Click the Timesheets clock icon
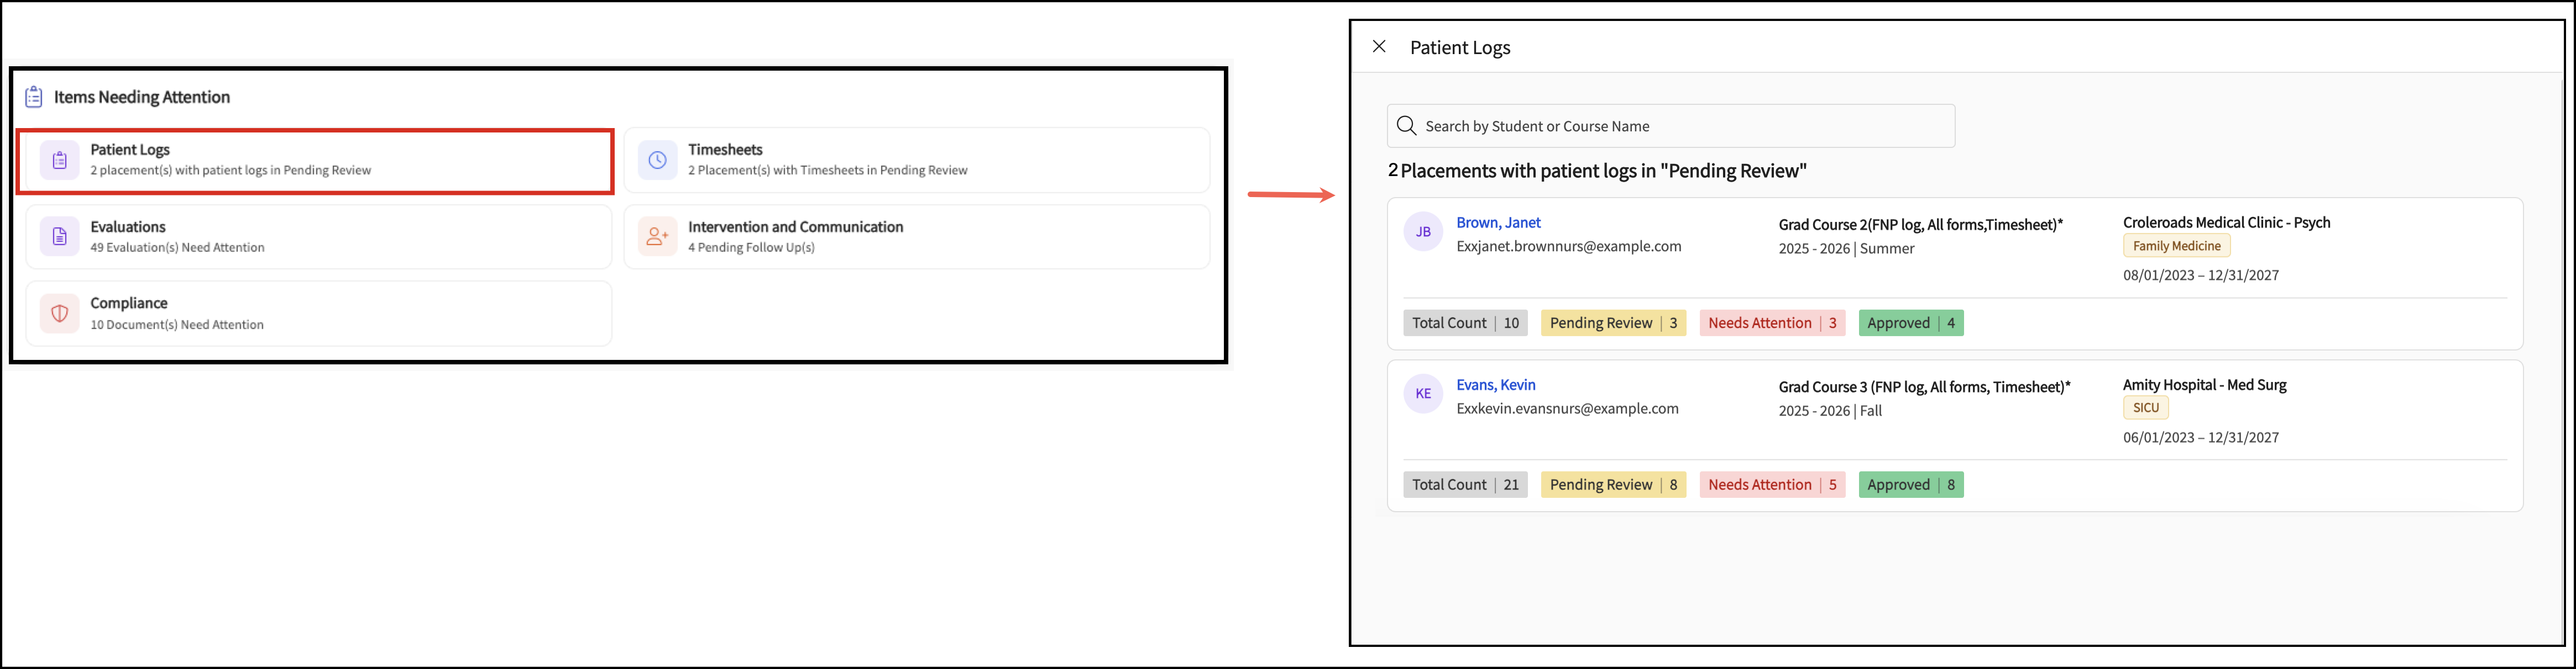Viewport: 2576px width, 669px height. point(657,160)
